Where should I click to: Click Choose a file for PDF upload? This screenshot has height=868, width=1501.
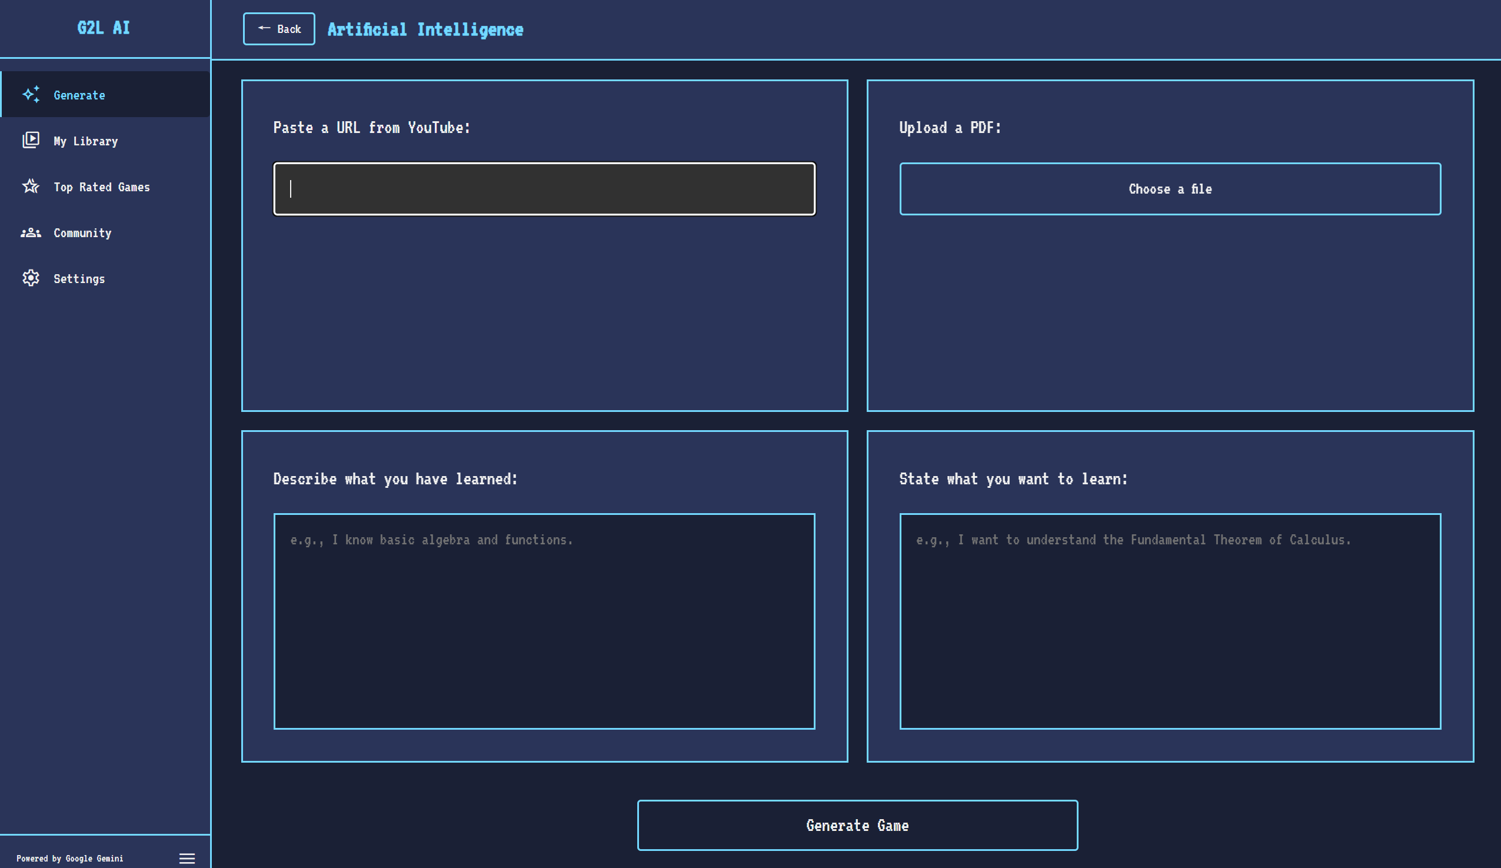click(x=1170, y=189)
